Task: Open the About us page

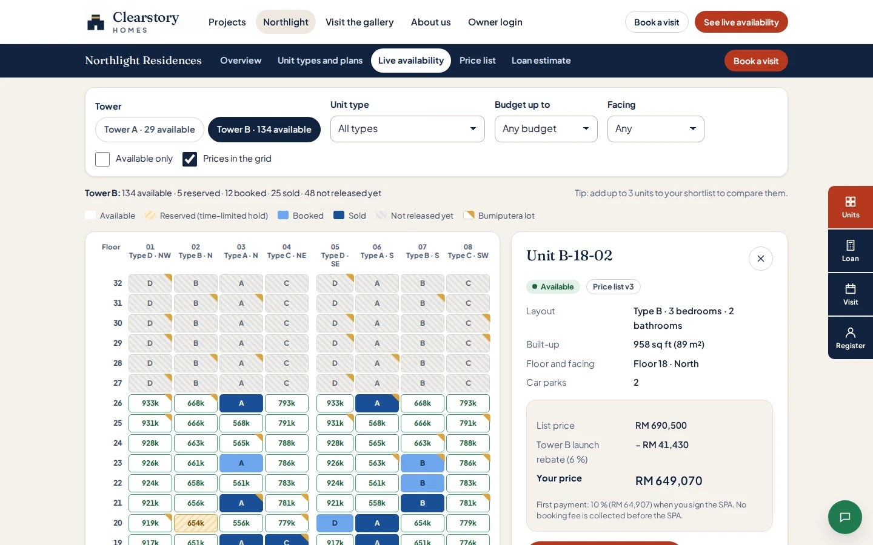Action: (x=431, y=22)
